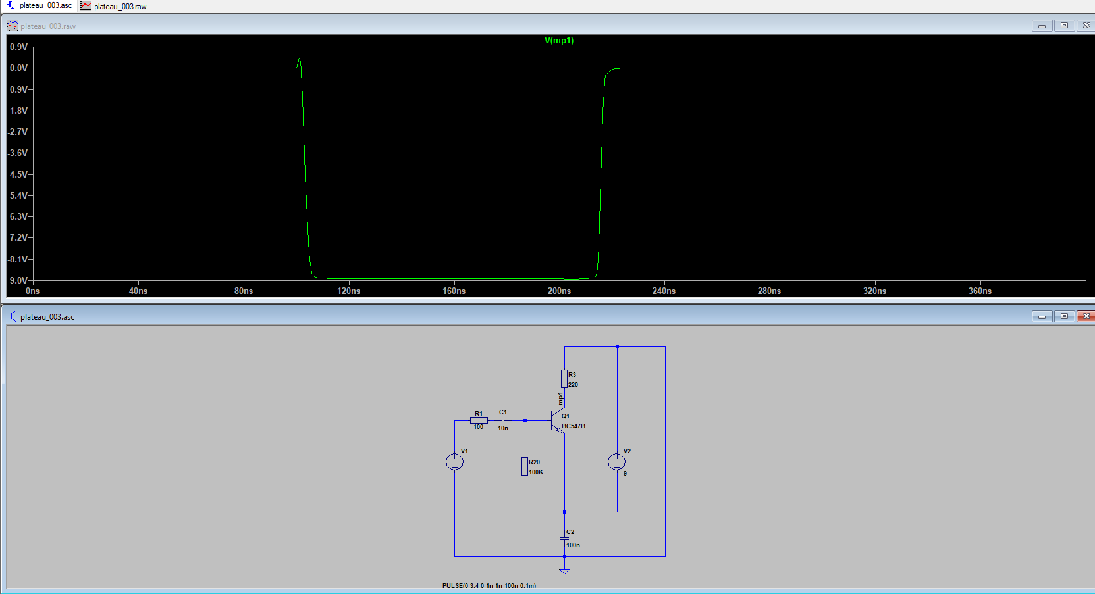Click the C2 reference designator label
This screenshot has height=594, width=1095.
coord(570,532)
